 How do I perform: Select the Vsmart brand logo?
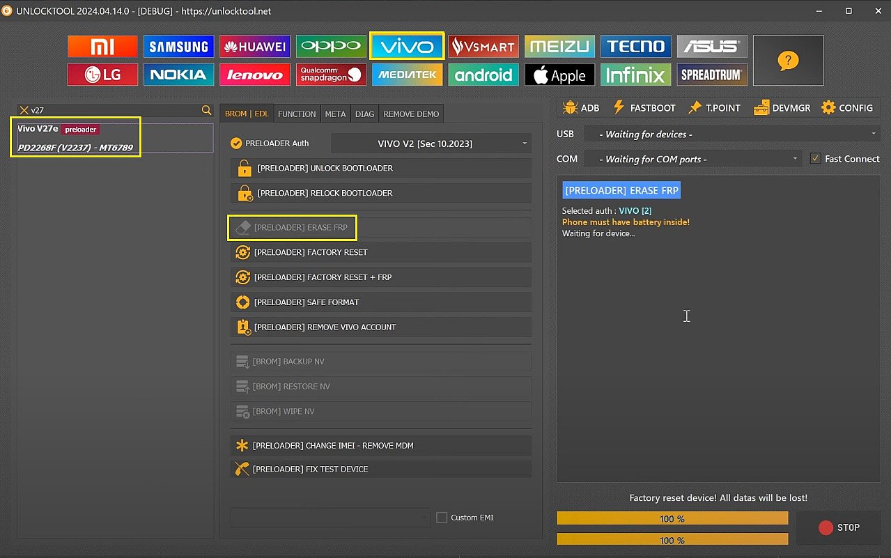pyautogui.click(x=483, y=47)
